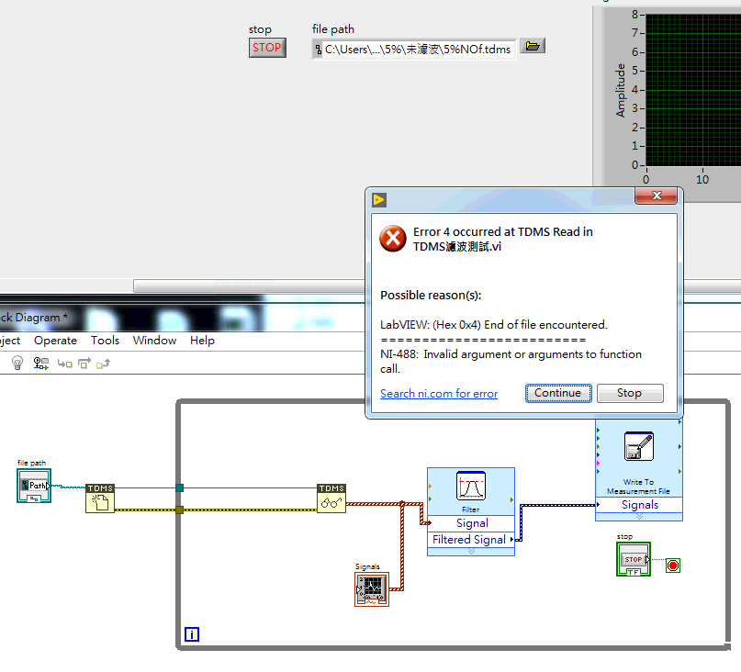
Task: Toggle the red STOP button on front panel
Action: click(x=267, y=48)
